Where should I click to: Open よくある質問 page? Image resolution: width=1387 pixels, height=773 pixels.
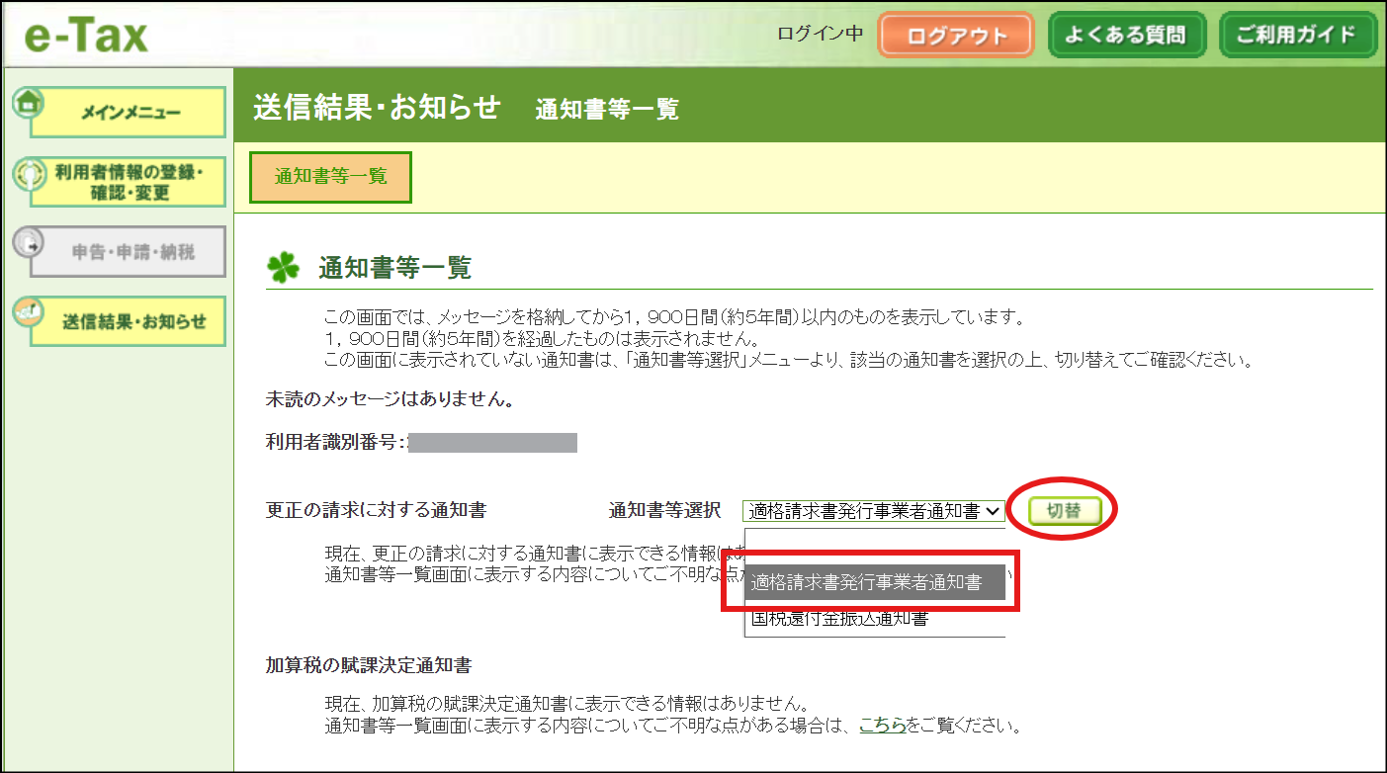pos(1127,36)
